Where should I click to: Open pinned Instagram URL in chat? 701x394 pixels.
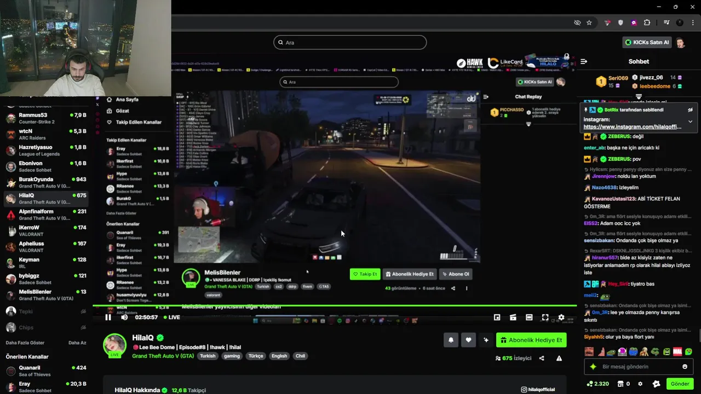pos(633,127)
